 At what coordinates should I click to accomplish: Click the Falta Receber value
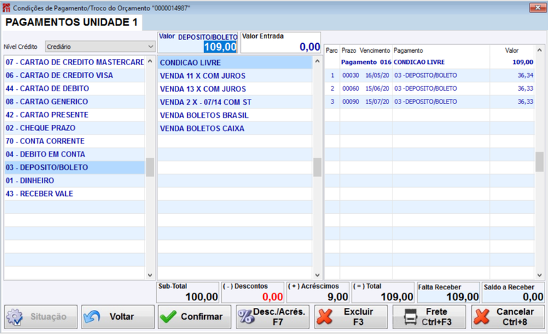[462, 297]
